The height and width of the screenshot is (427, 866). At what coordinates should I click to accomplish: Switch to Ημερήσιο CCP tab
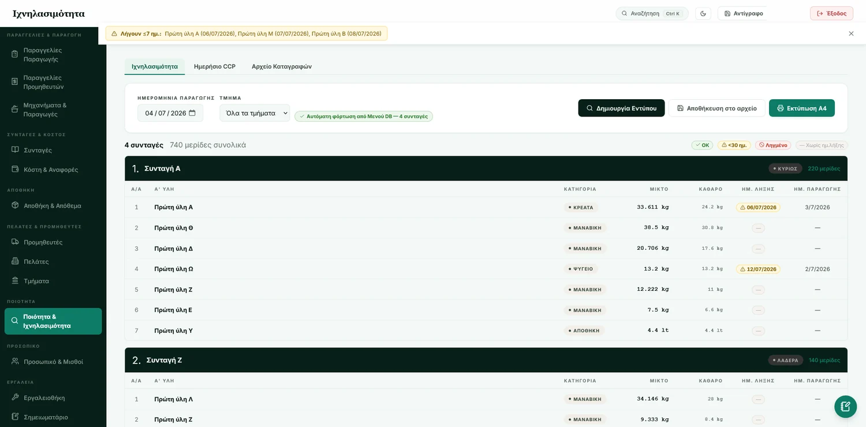[x=215, y=66]
